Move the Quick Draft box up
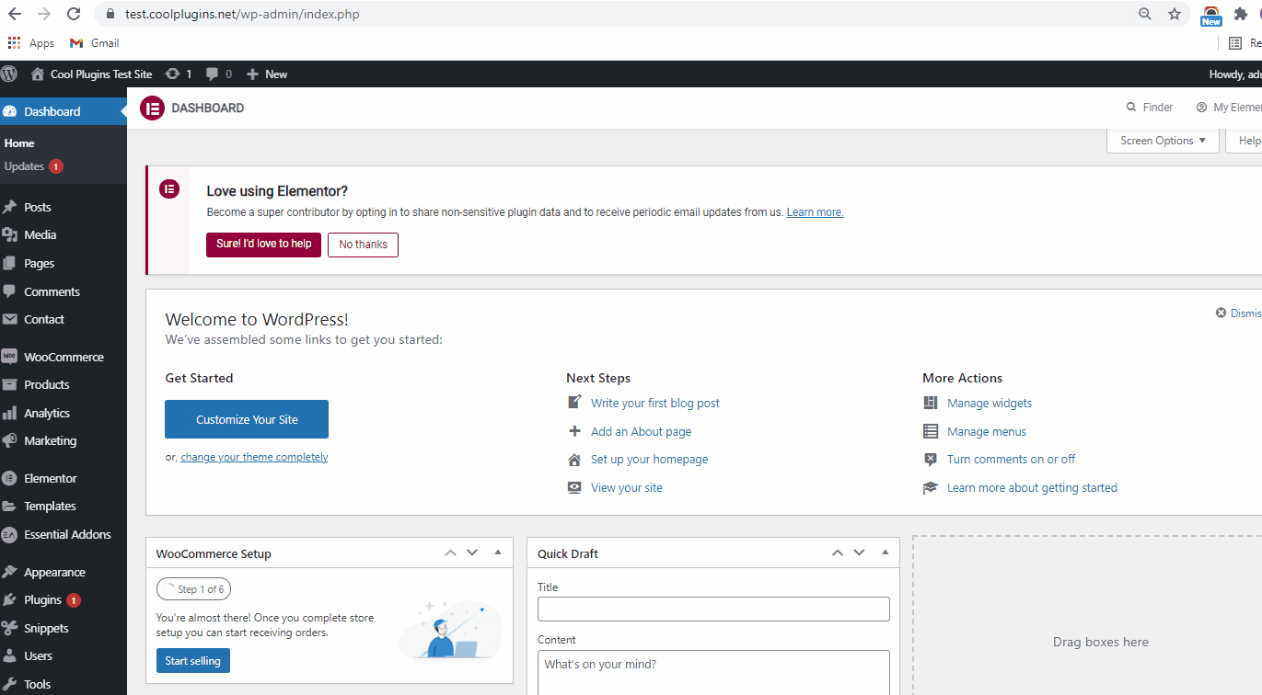The height and width of the screenshot is (695, 1262). coord(837,553)
